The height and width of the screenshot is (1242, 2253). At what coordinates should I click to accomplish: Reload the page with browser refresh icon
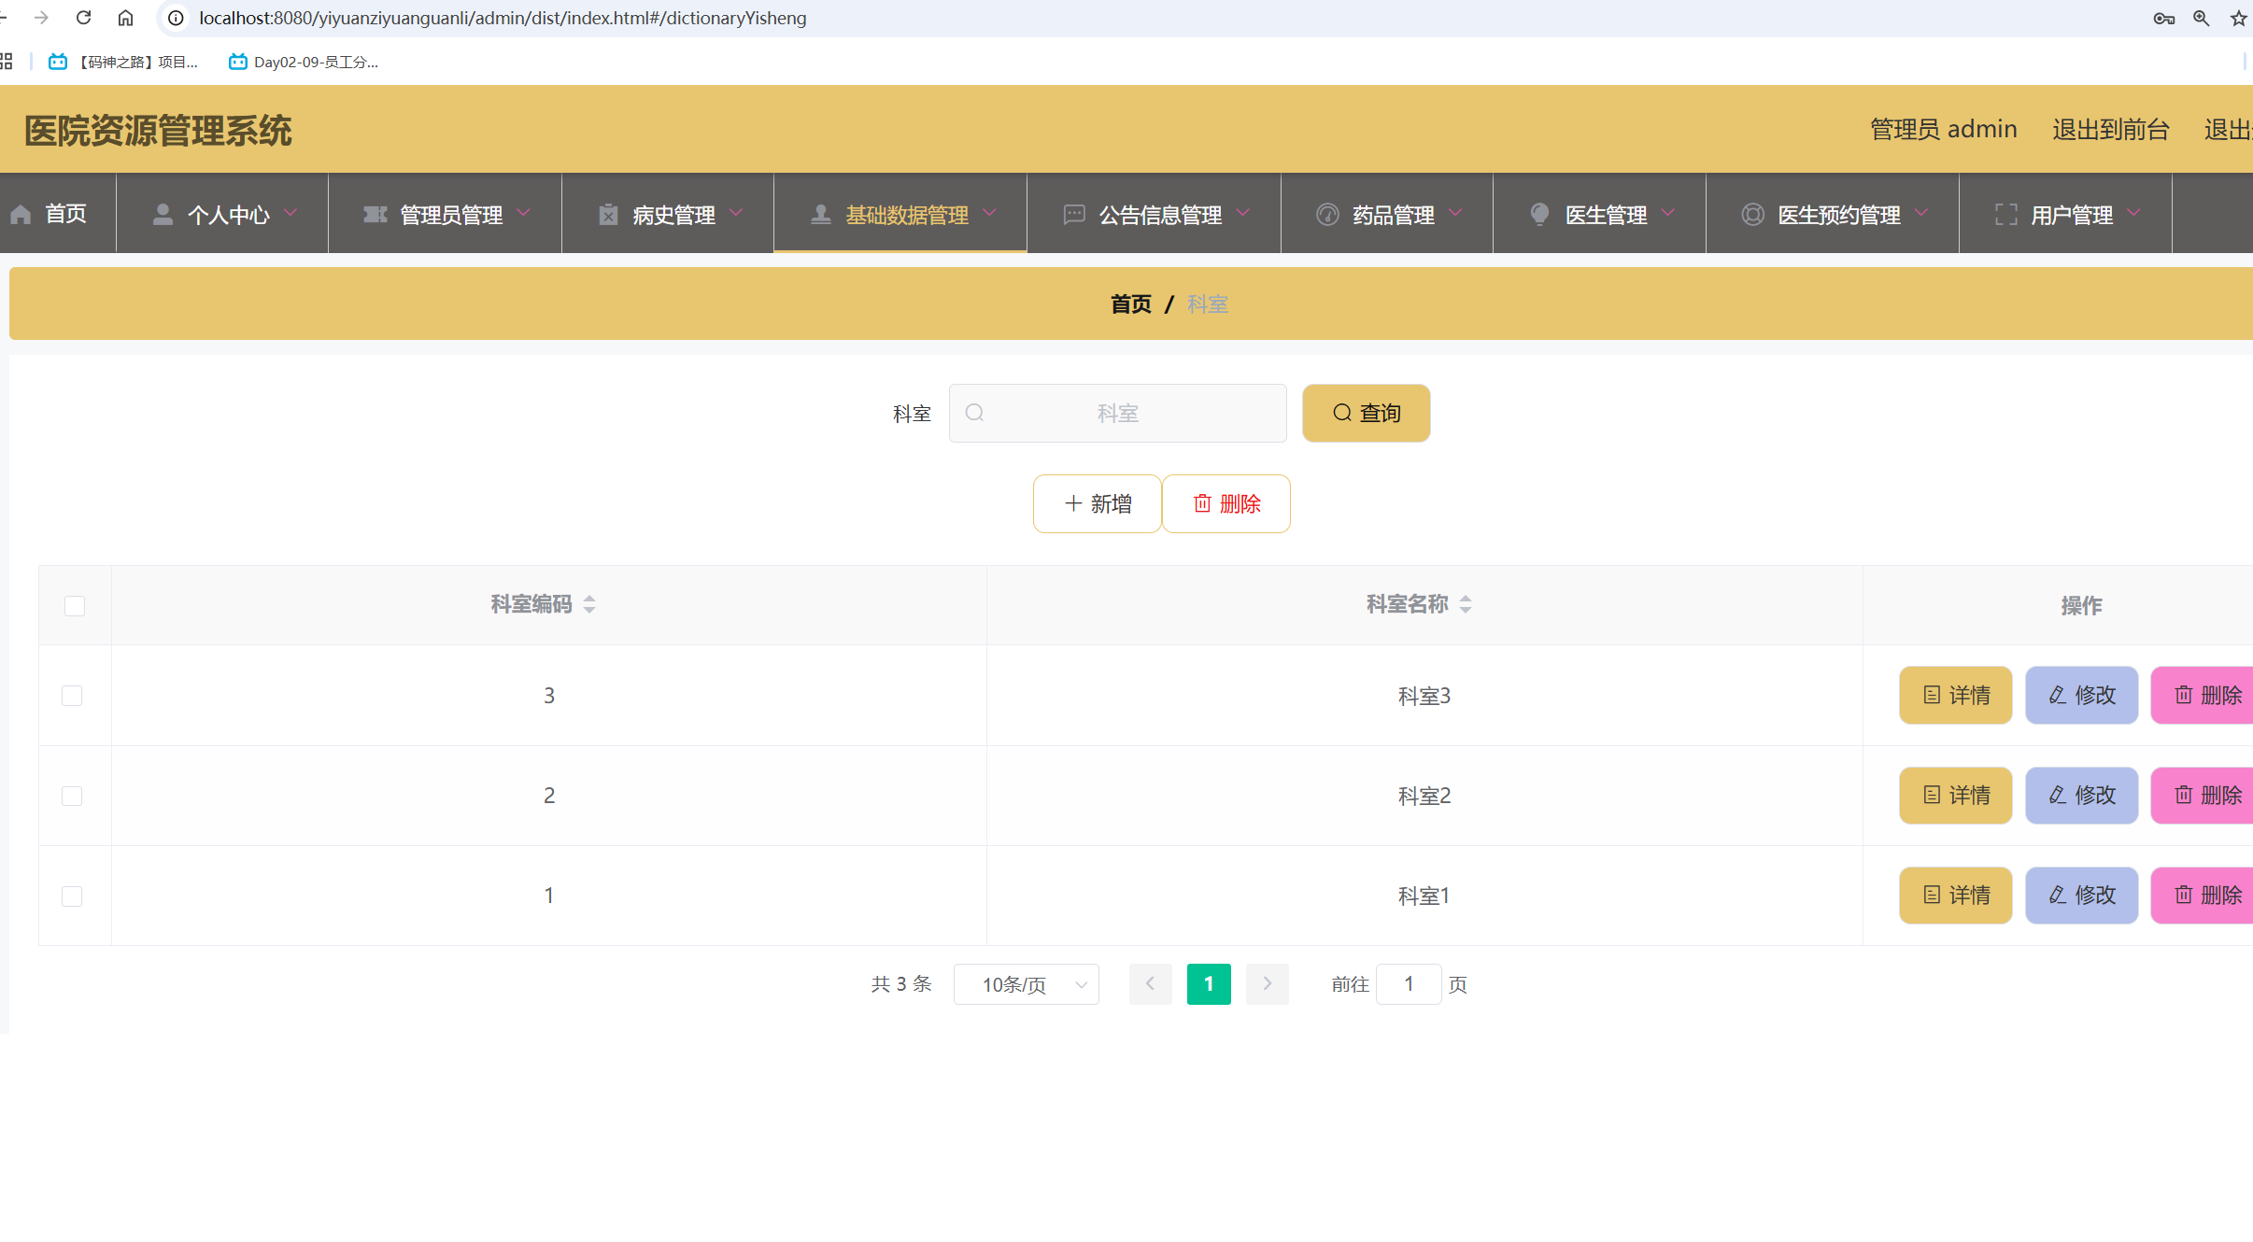coord(83,18)
